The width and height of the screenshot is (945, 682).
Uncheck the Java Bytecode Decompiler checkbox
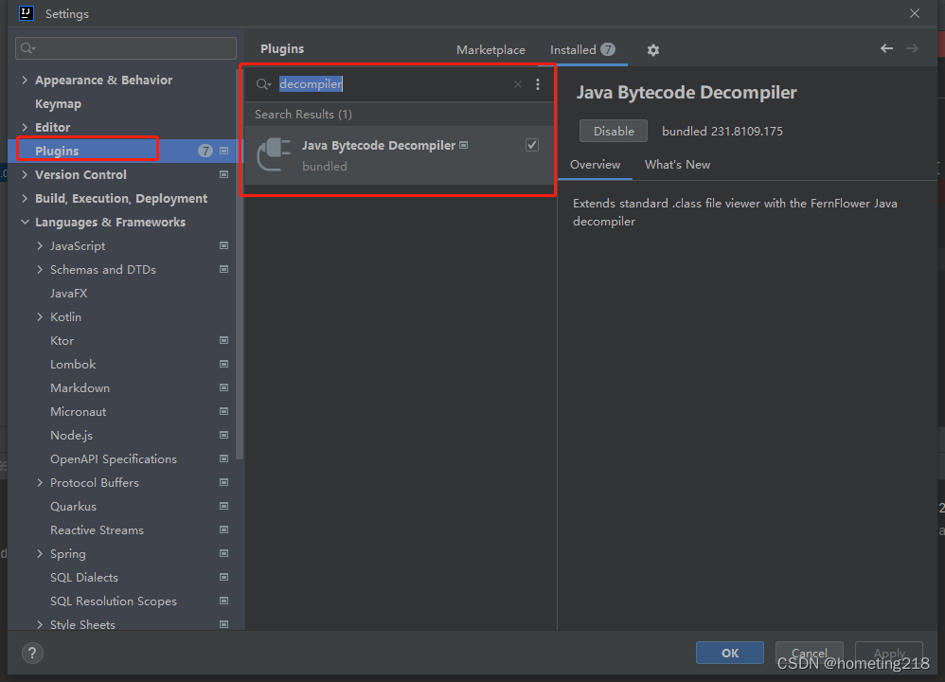pyautogui.click(x=531, y=145)
